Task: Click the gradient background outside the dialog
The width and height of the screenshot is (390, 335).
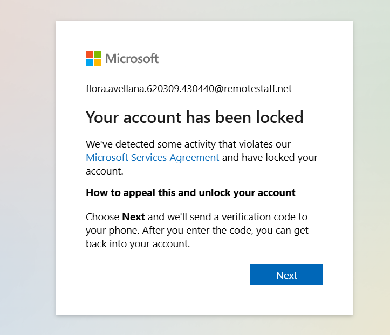Action: (x=27, y=162)
